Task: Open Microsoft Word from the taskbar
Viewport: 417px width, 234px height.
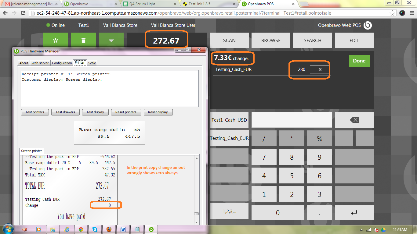Action: [123, 229]
